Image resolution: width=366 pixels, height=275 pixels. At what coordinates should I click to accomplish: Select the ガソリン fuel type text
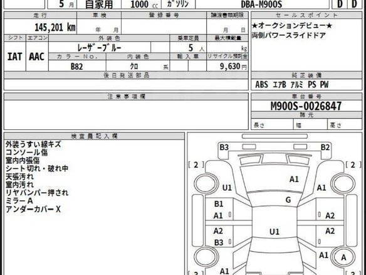pyautogui.click(x=178, y=4)
